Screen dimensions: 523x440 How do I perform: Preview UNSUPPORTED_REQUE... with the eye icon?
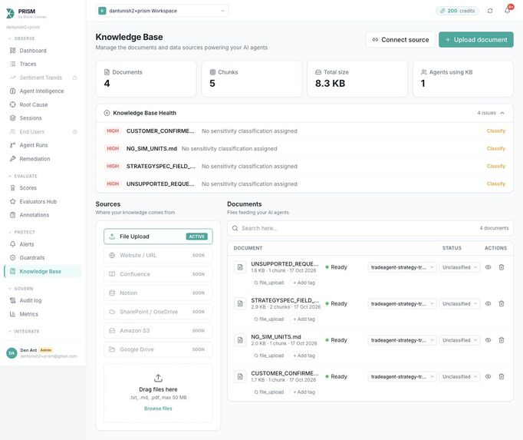[x=488, y=267]
